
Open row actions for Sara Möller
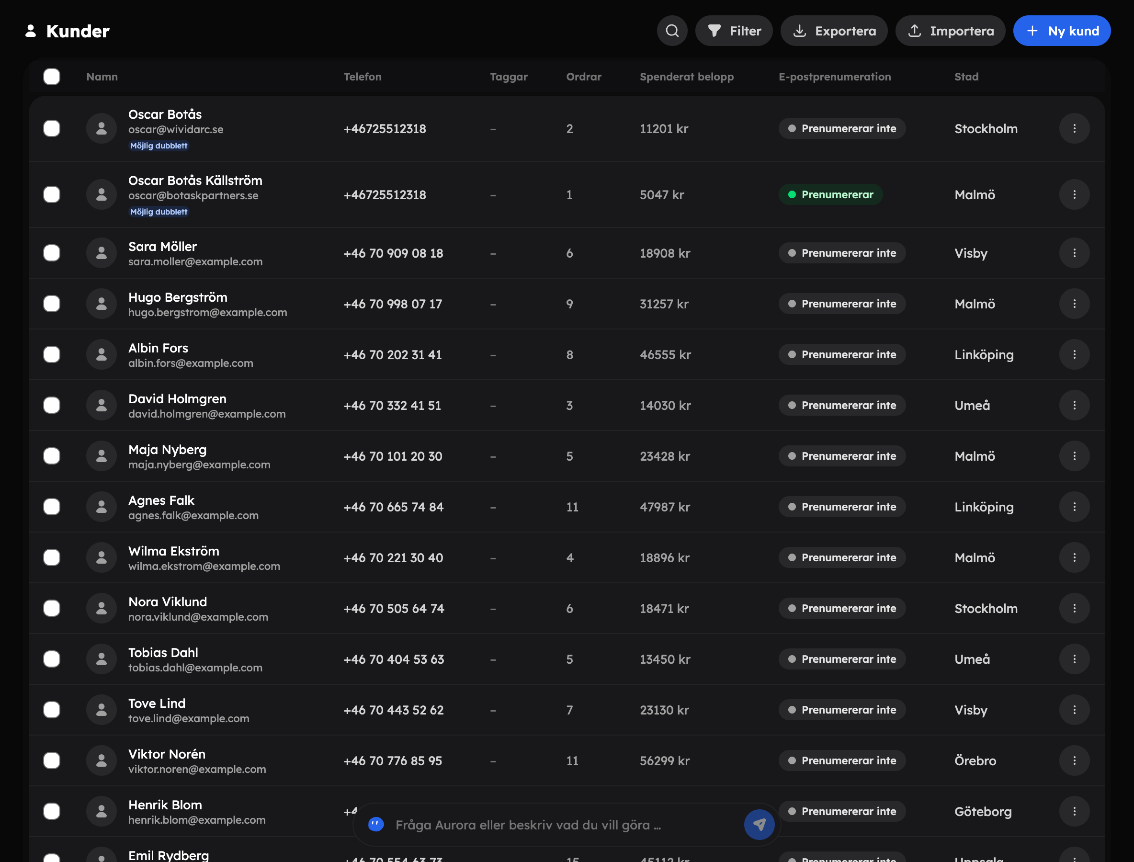(1075, 253)
